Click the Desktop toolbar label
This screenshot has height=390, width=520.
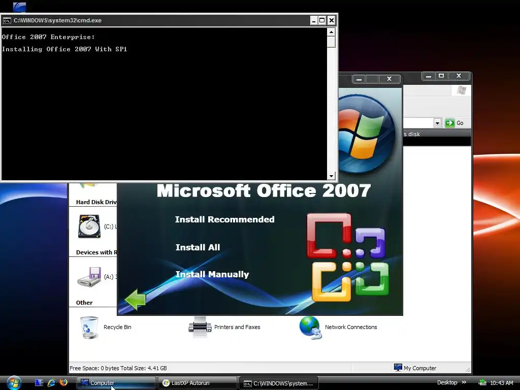coord(447,382)
